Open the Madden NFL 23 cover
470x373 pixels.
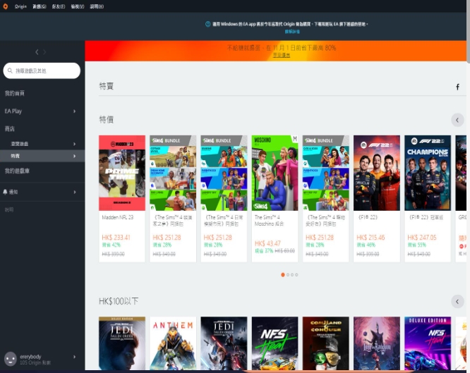(x=122, y=173)
